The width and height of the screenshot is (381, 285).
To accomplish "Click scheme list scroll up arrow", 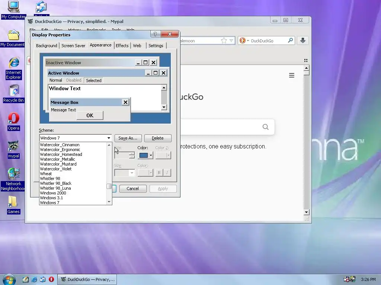I will point(109,145).
